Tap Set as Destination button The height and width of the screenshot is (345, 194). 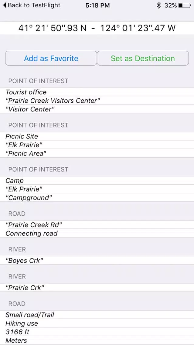(143, 58)
